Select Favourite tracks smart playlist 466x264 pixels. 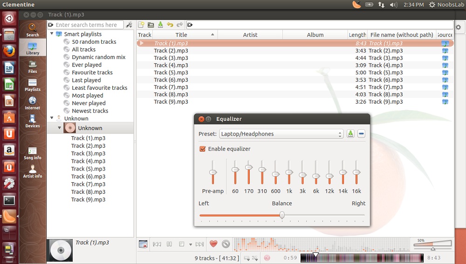92,73
